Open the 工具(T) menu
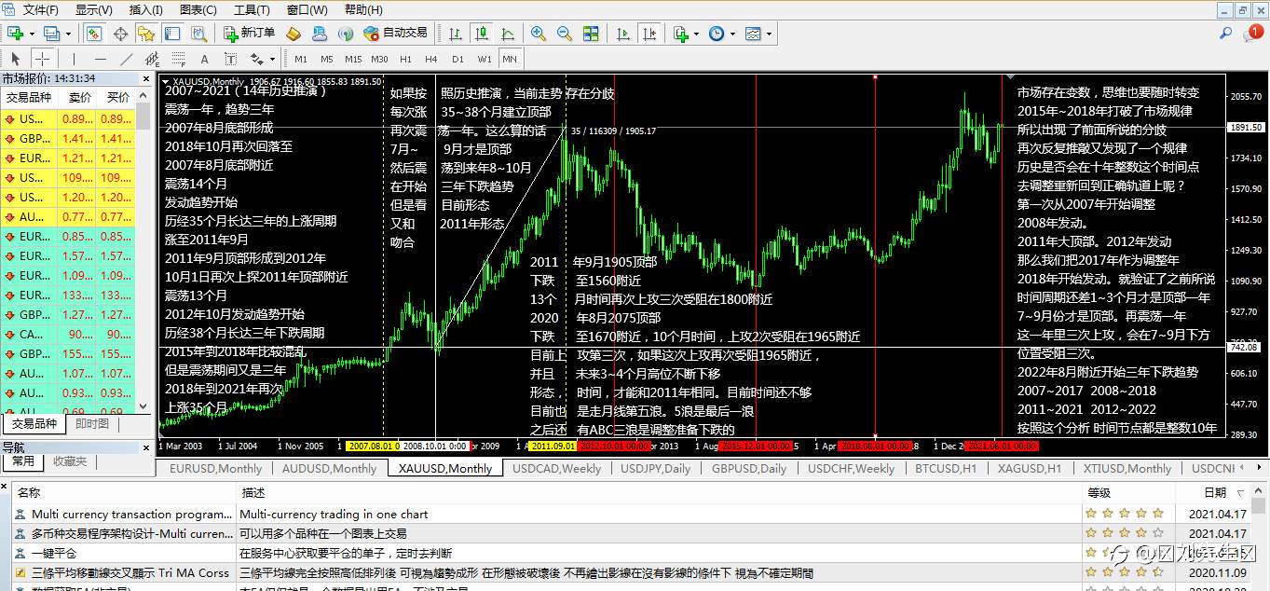 (252, 9)
